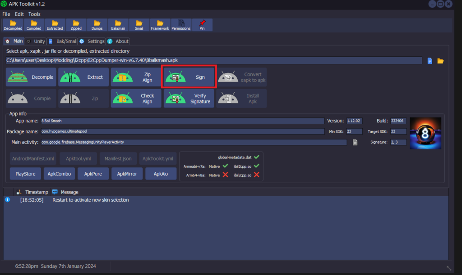Viewport: 462px width, 275px height.
Task: Click Convert xapk to apk button
Action: pyautogui.click(x=242, y=77)
